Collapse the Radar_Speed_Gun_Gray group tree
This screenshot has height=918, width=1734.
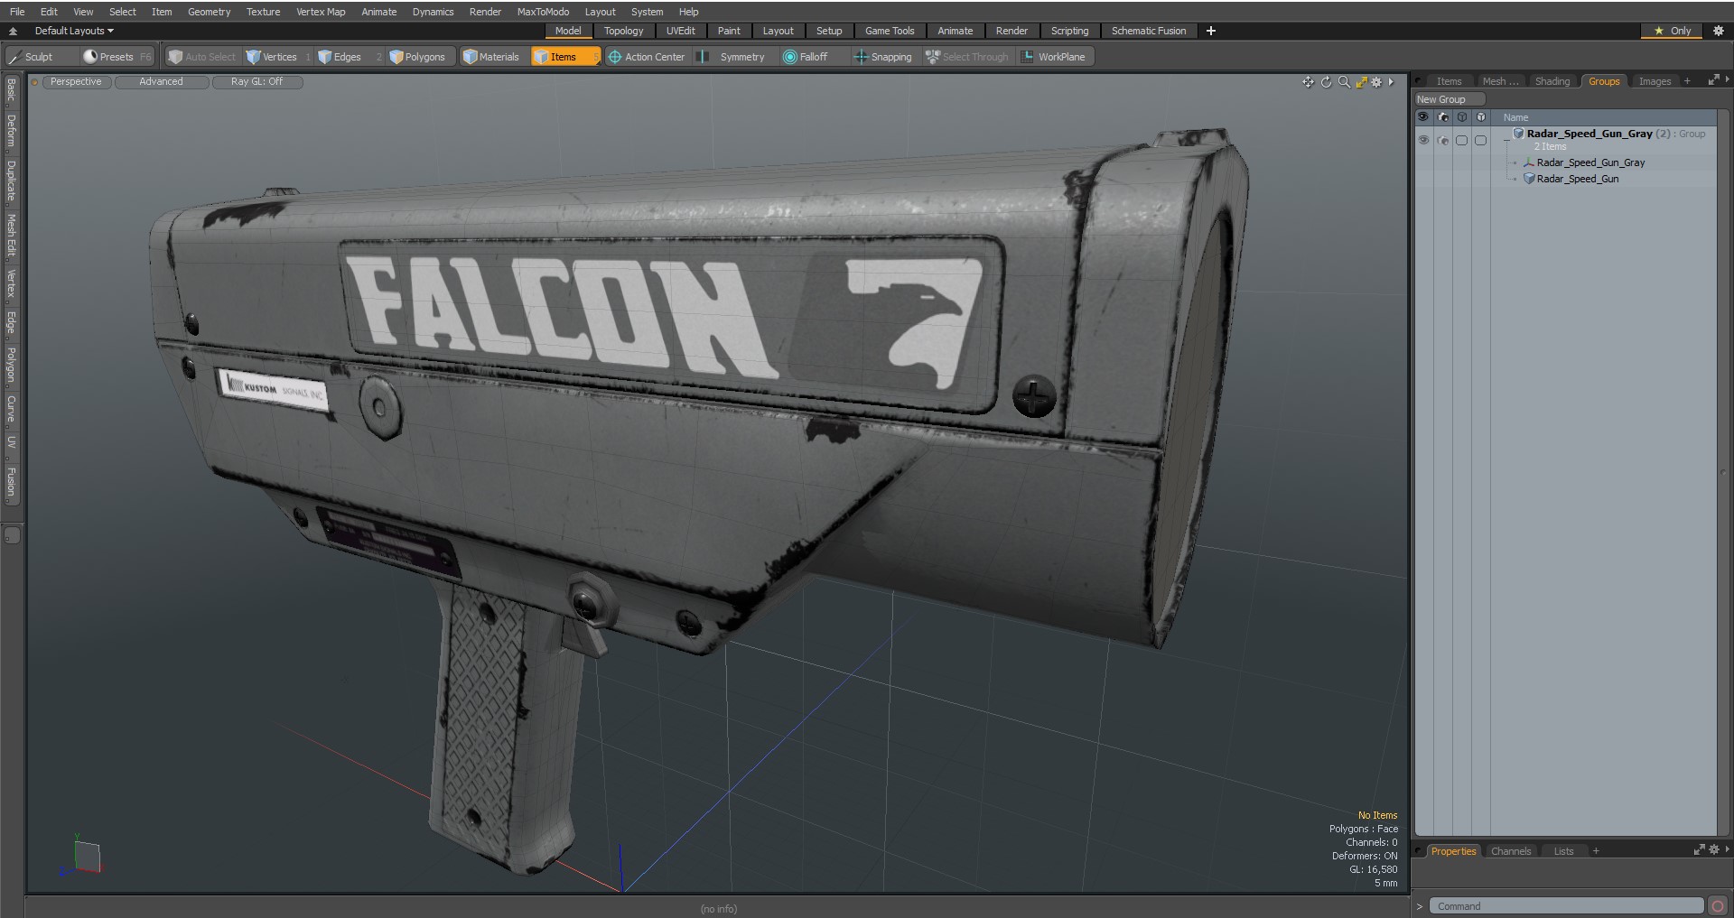click(1506, 141)
